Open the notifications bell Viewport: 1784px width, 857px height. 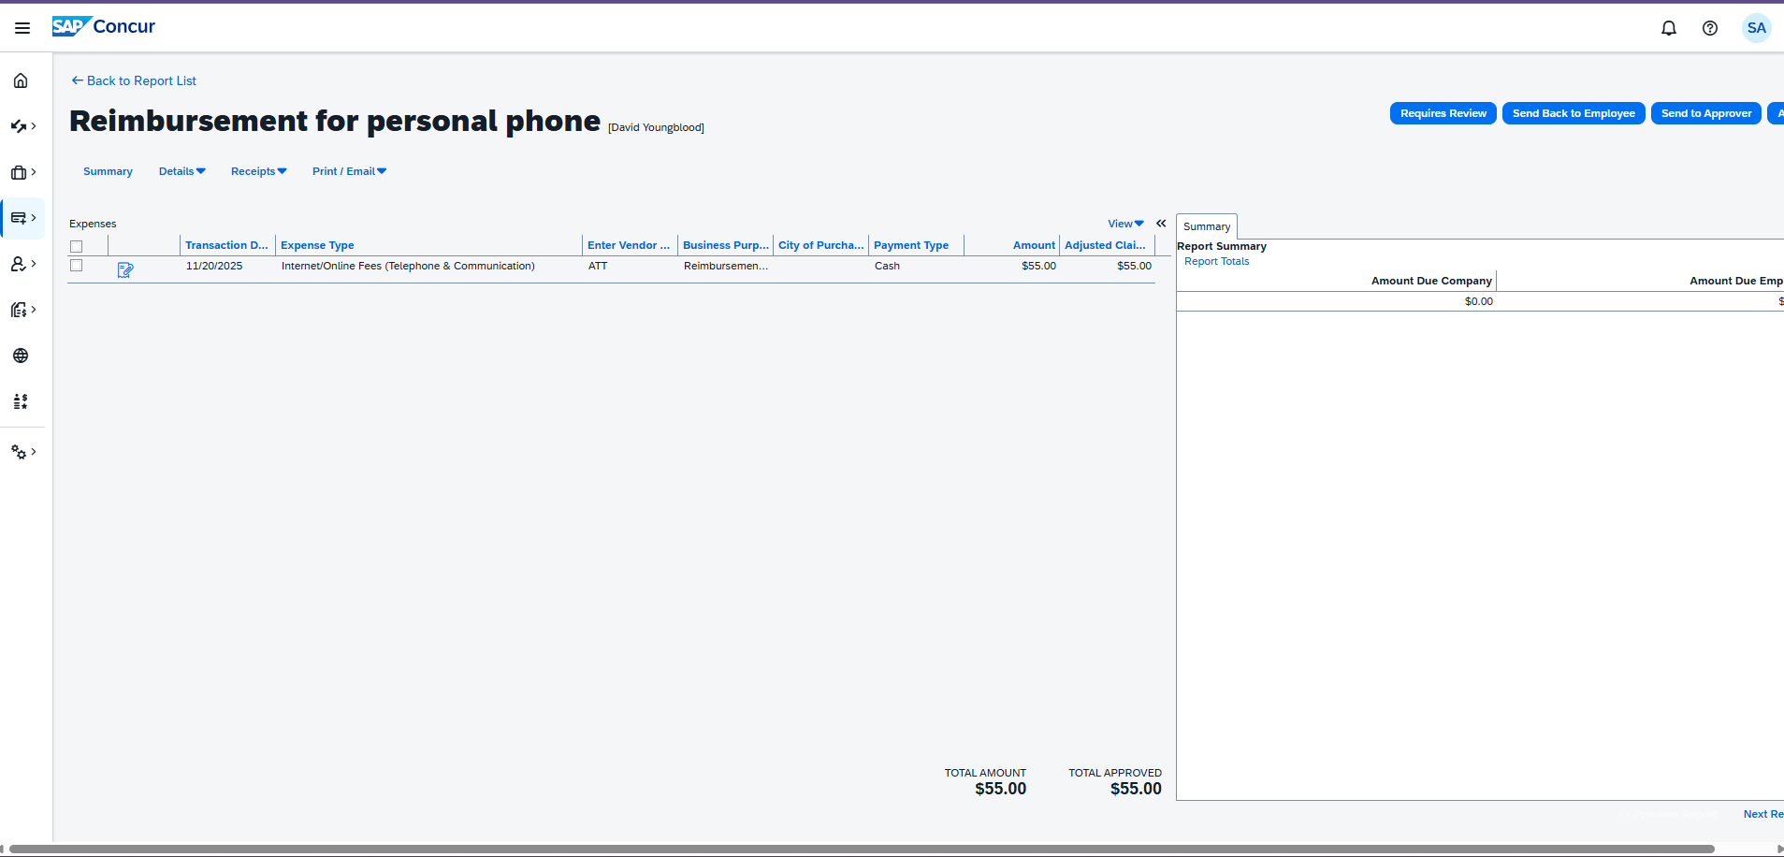click(1668, 28)
